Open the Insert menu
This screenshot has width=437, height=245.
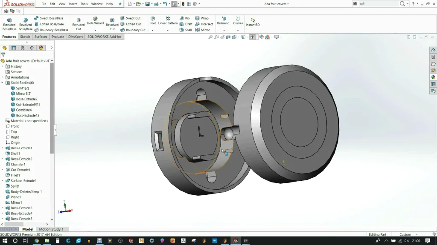click(73, 4)
